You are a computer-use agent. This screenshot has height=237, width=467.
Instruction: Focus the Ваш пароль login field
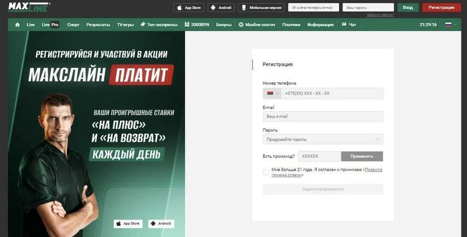368,8
